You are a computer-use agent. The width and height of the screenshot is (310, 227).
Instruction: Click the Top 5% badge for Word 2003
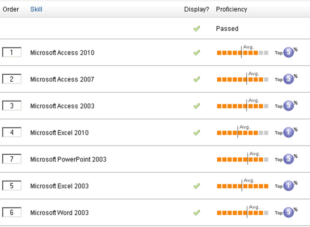tap(286, 212)
